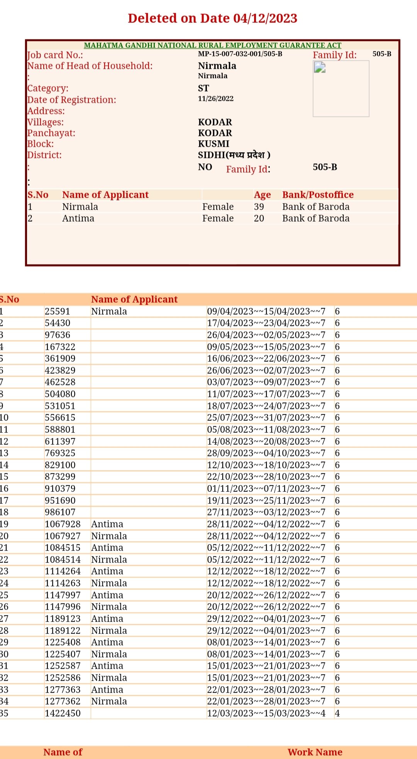417x759 pixels.
Task: Click the 'Work Name' header at bottom
Action: click(315, 752)
